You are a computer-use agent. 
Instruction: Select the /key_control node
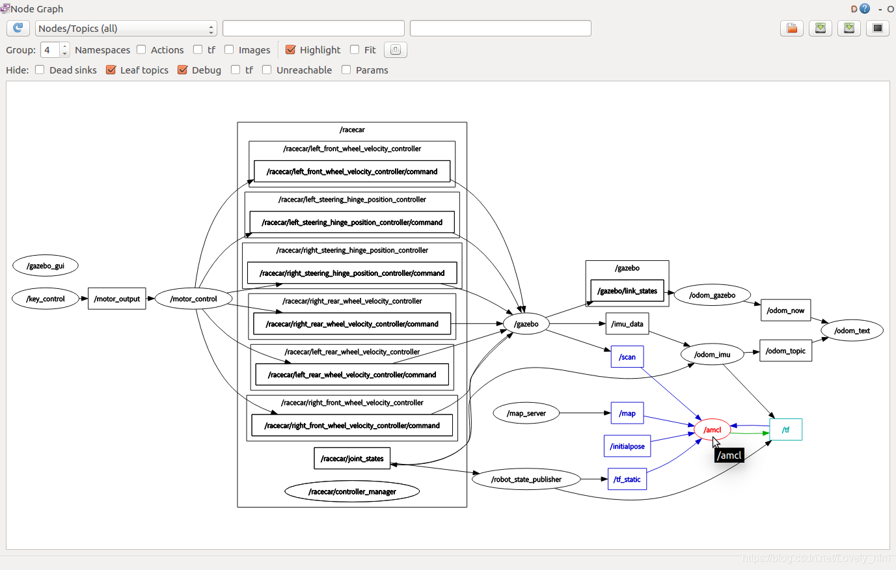tap(46, 299)
